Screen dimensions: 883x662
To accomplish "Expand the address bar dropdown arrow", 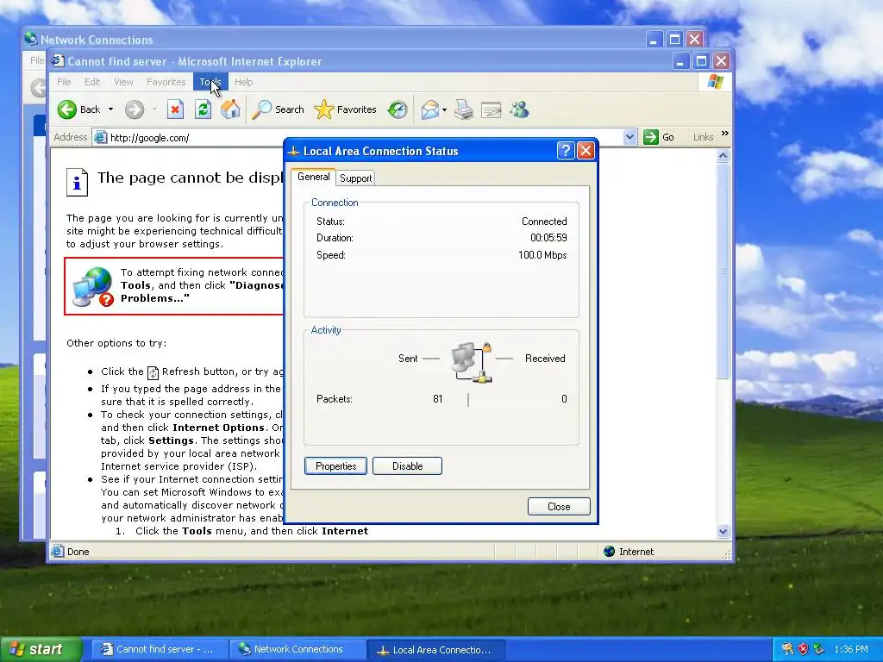I will 629,137.
